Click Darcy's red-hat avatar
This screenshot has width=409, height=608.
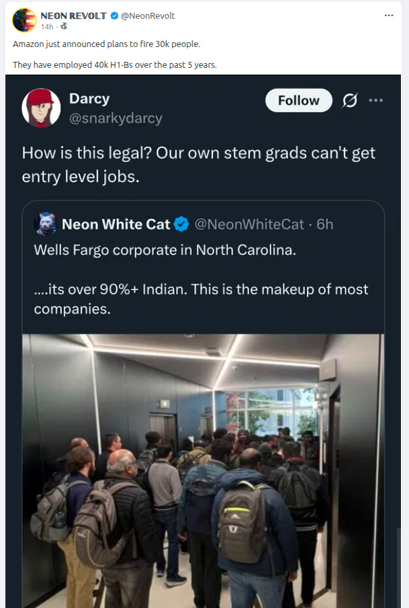(x=42, y=107)
